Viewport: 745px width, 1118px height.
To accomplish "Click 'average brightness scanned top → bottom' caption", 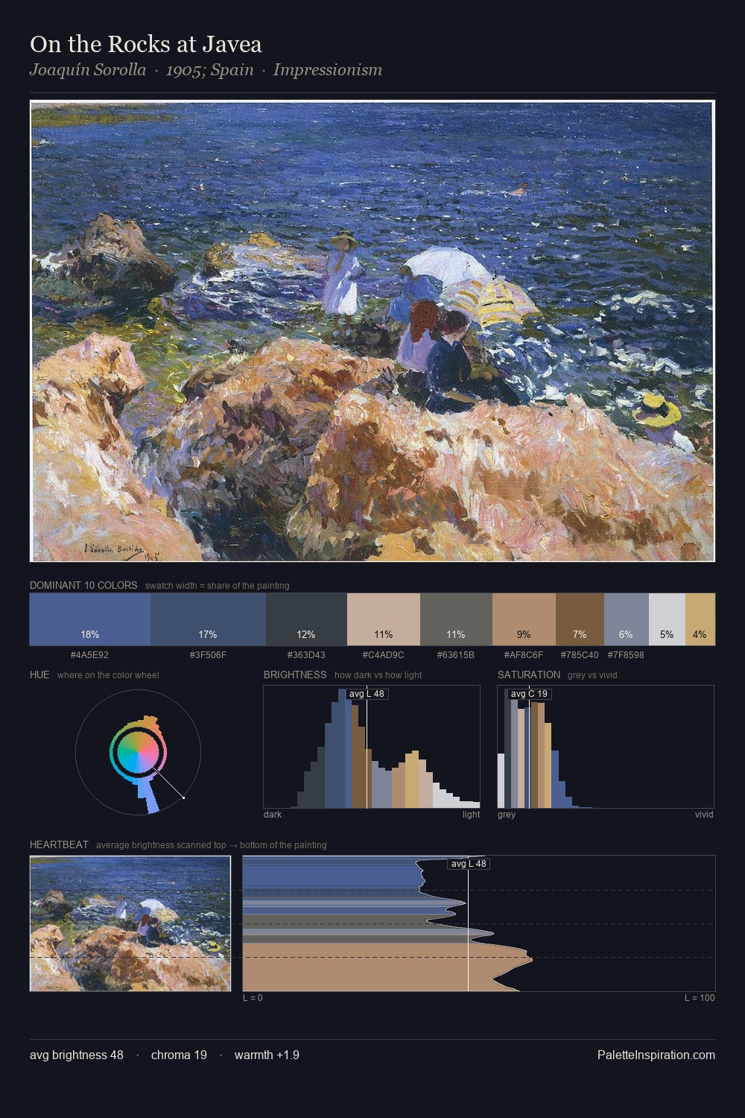I will click(212, 845).
